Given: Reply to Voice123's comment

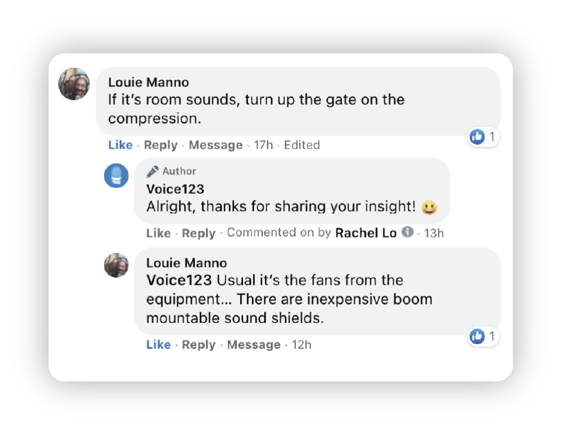Looking at the screenshot, I should coord(199,233).
